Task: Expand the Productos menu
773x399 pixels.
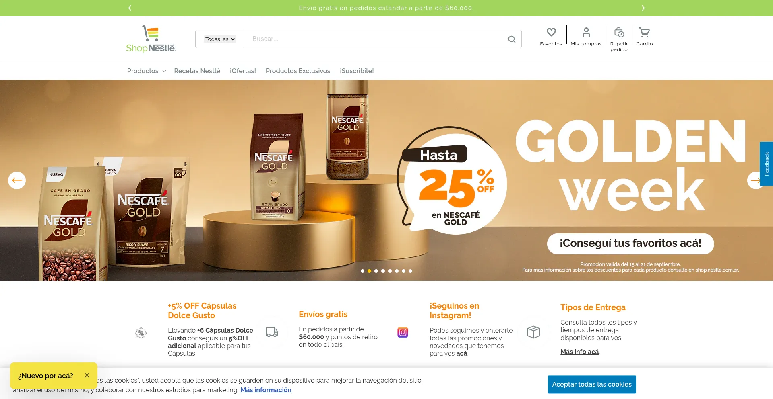Action: tap(147, 71)
